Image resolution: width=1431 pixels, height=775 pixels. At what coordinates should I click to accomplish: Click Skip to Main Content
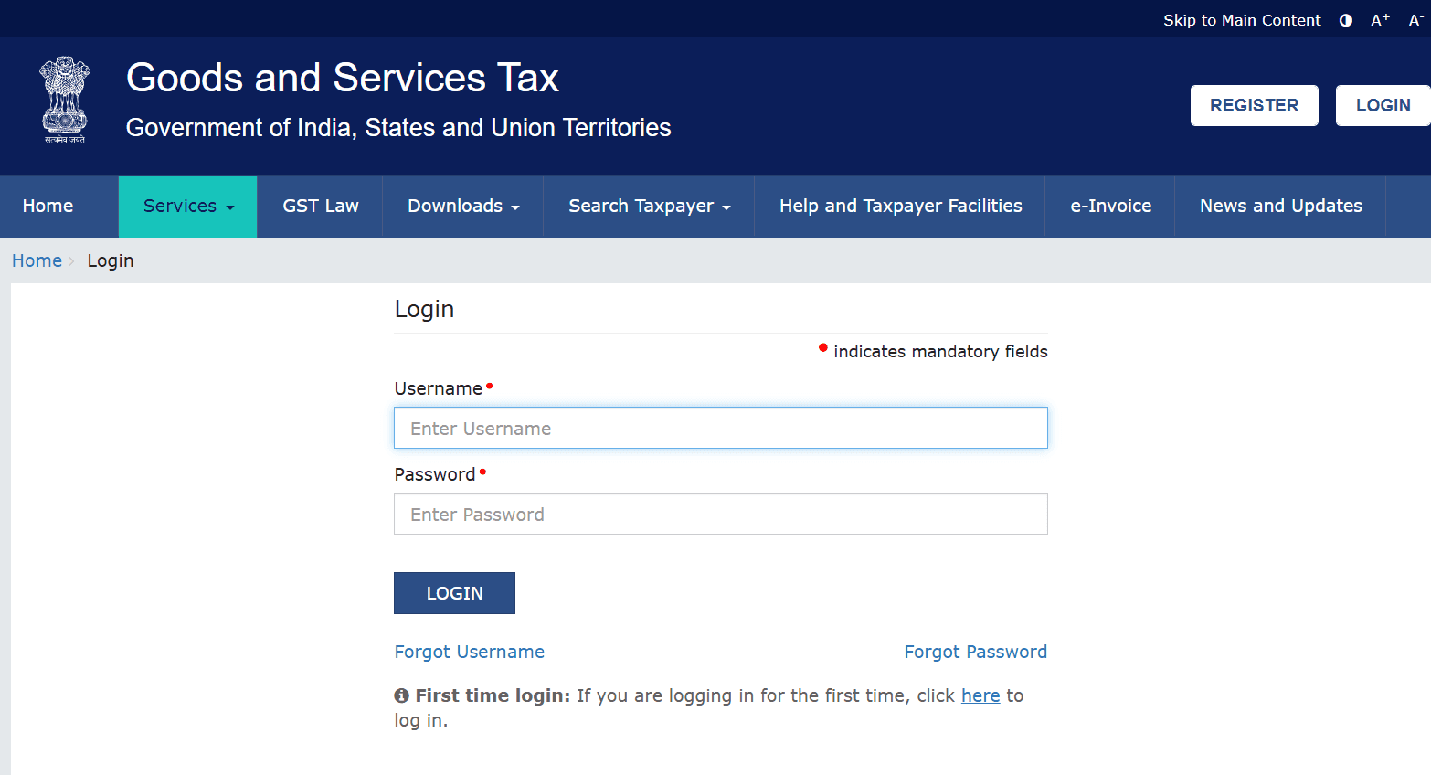pos(1242,19)
